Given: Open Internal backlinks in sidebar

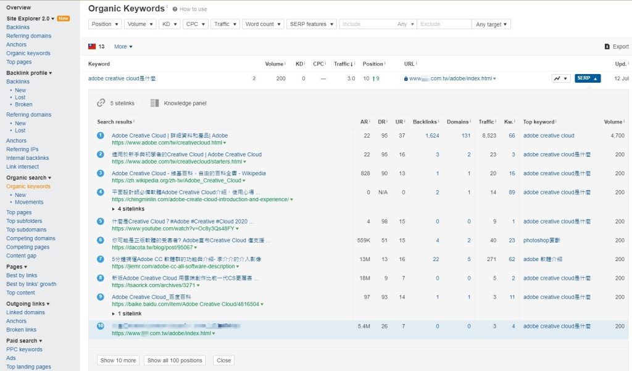Looking at the screenshot, I should point(27,158).
